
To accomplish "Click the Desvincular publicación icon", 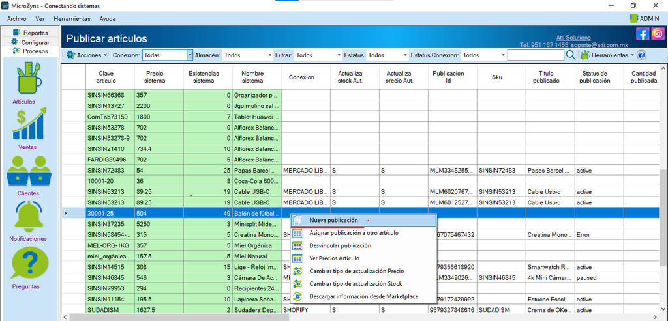I will click(297, 245).
